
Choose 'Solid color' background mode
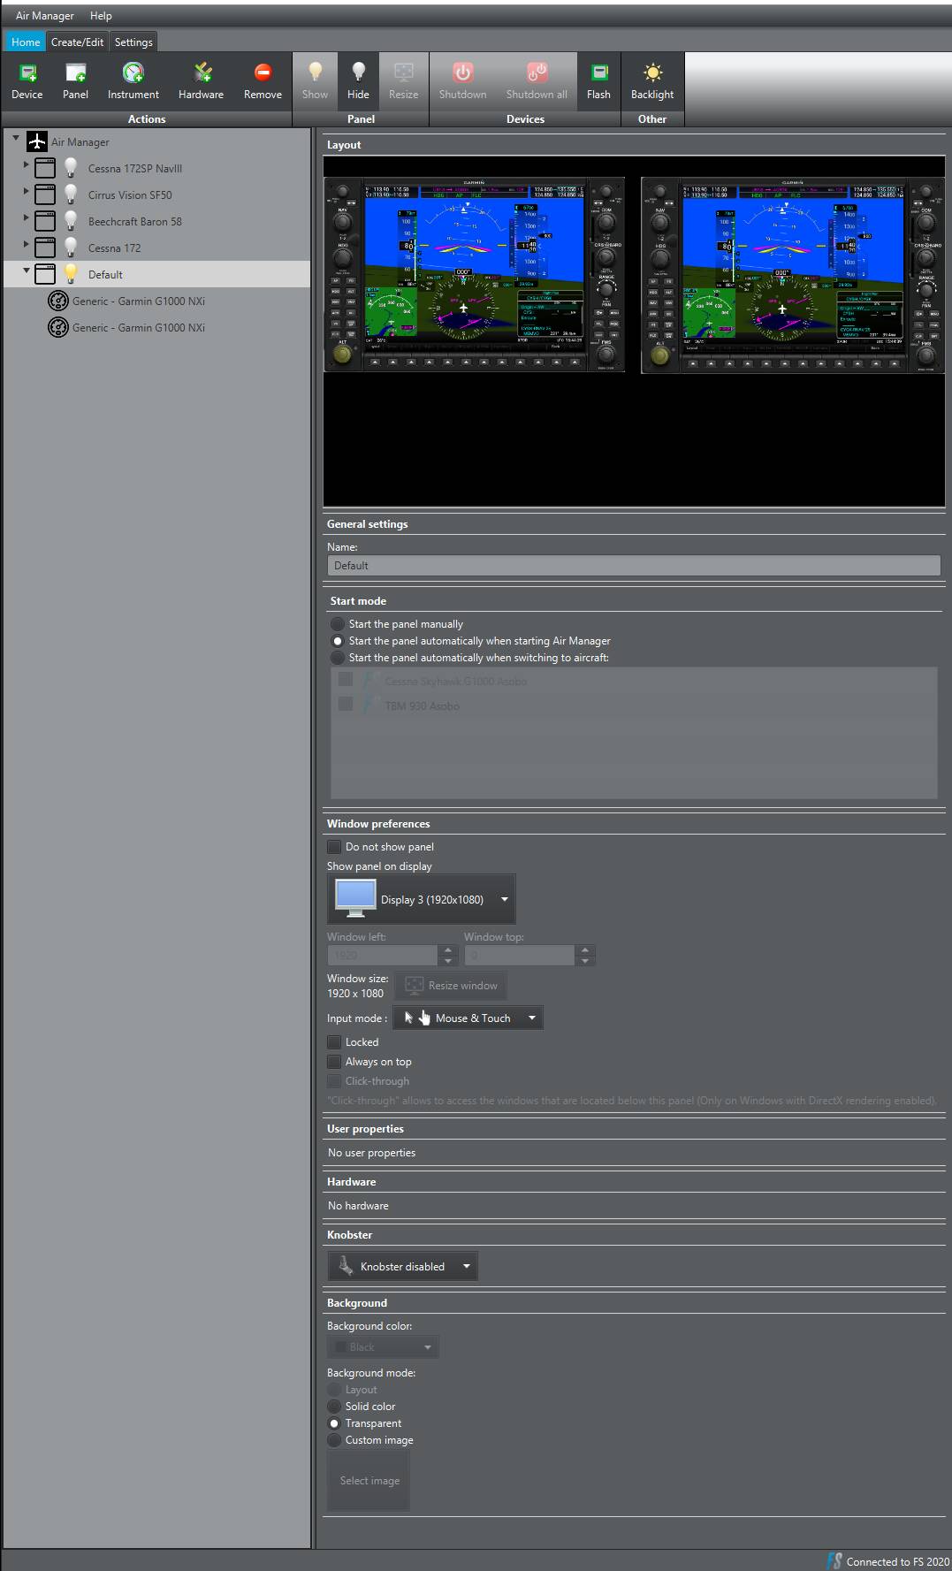point(335,1407)
